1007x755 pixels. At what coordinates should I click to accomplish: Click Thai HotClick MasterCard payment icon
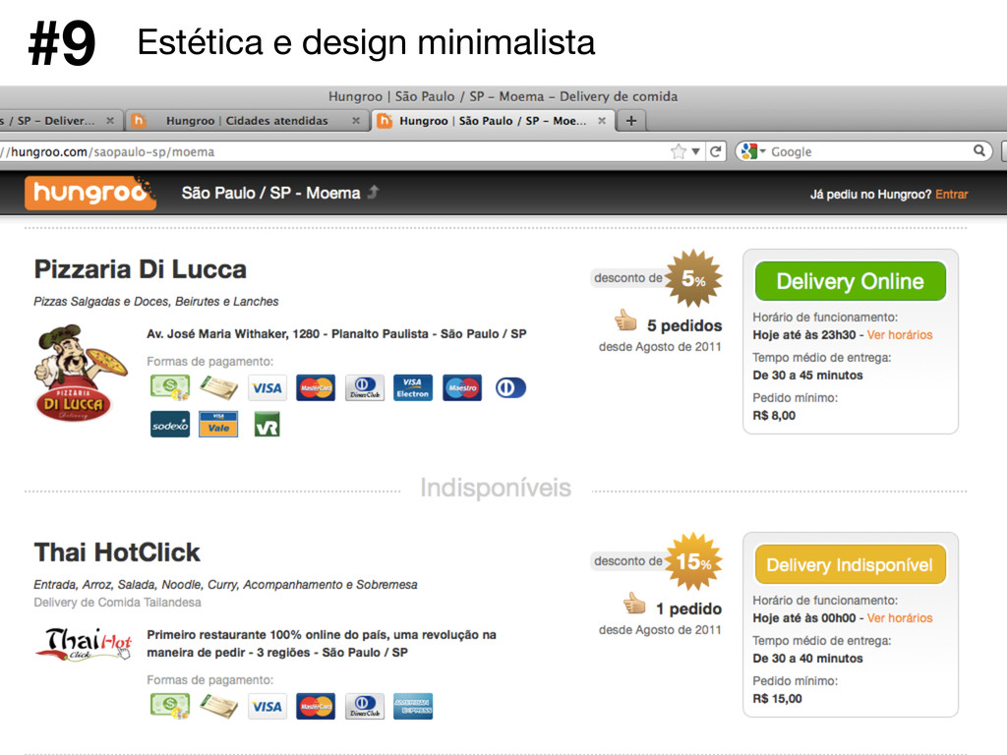point(316,706)
